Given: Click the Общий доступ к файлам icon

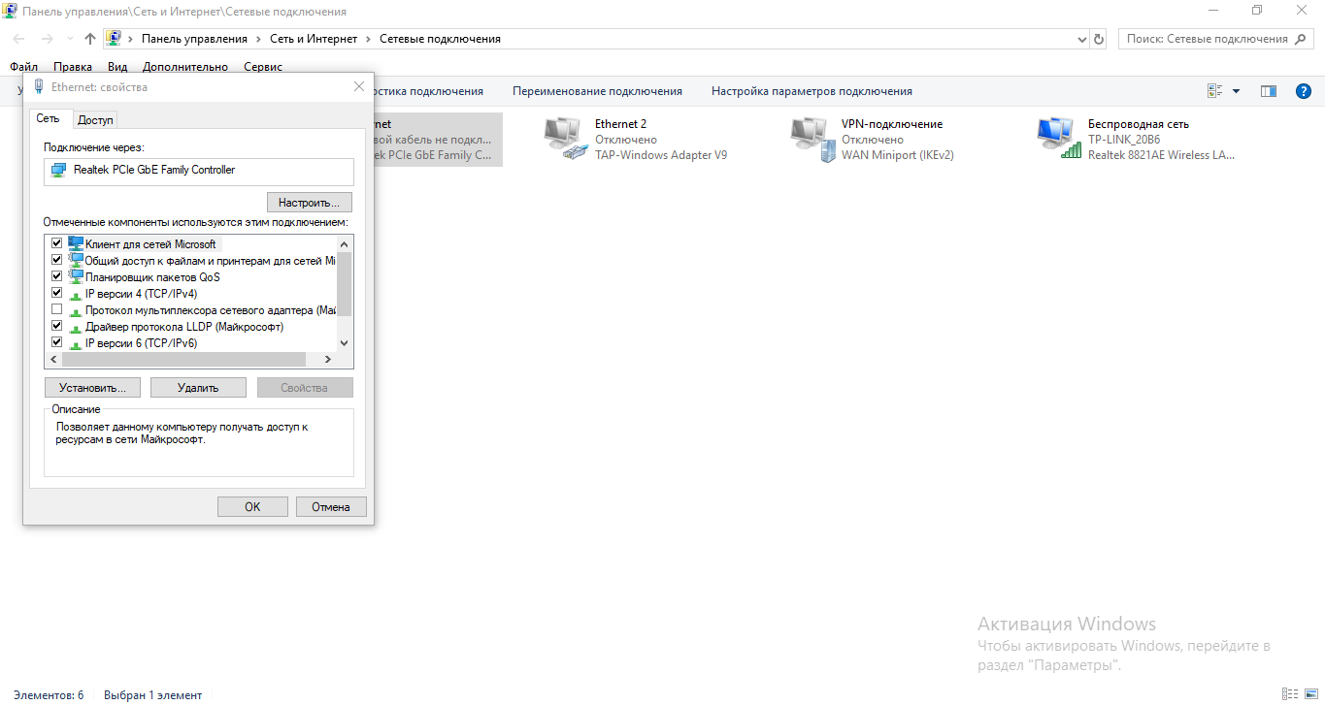Looking at the screenshot, I should click(76, 260).
